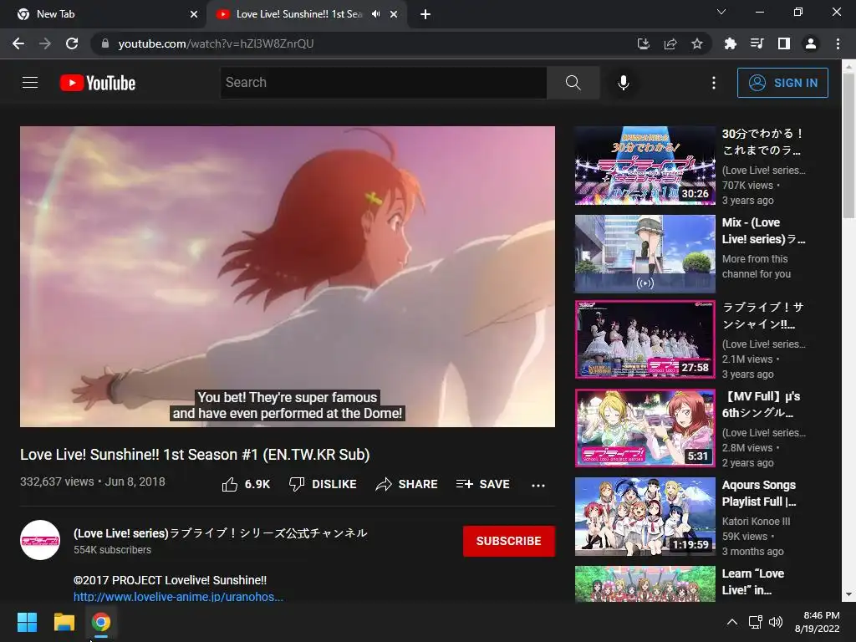The height and width of the screenshot is (642, 856).
Task: Focus the YouTube search field
Action: pos(384,83)
